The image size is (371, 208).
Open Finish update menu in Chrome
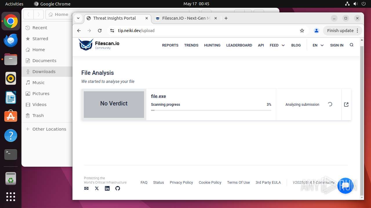[x=343, y=31]
